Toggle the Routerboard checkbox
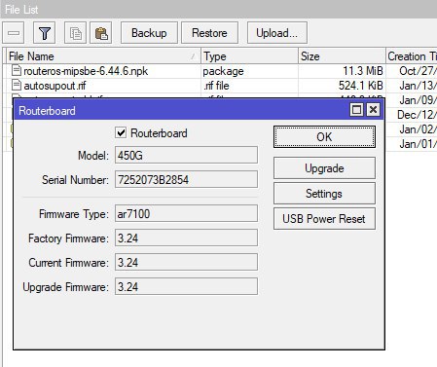This screenshot has height=367, width=437. pos(121,132)
